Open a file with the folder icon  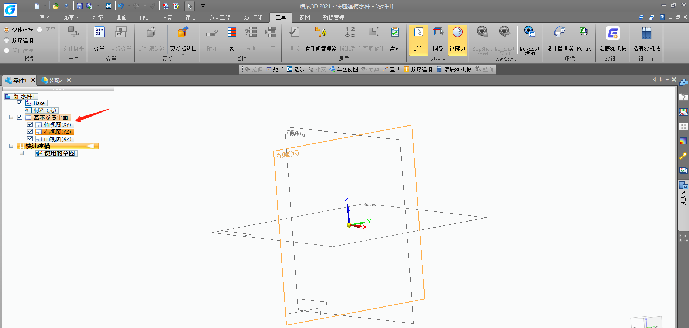click(x=56, y=6)
